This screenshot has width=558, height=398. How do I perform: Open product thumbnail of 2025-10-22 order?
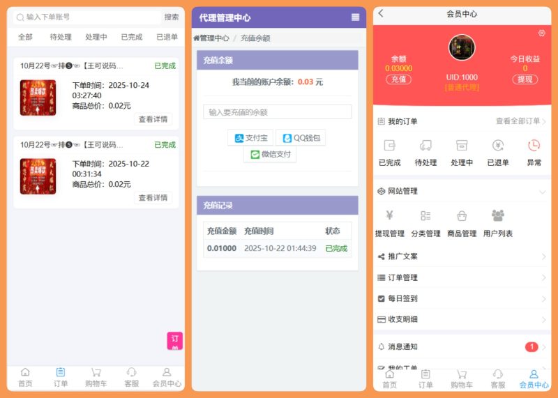coord(38,176)
